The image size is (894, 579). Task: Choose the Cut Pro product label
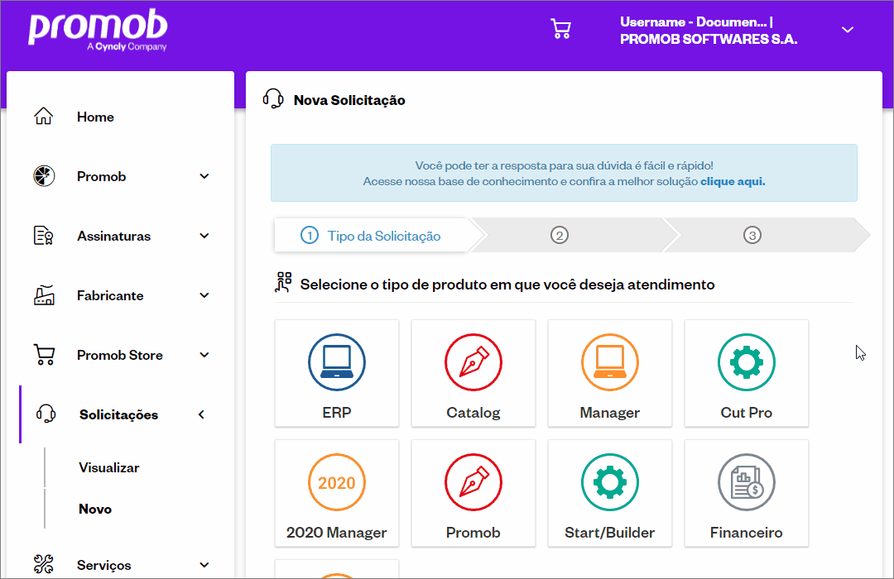click(x=747, y=413)
